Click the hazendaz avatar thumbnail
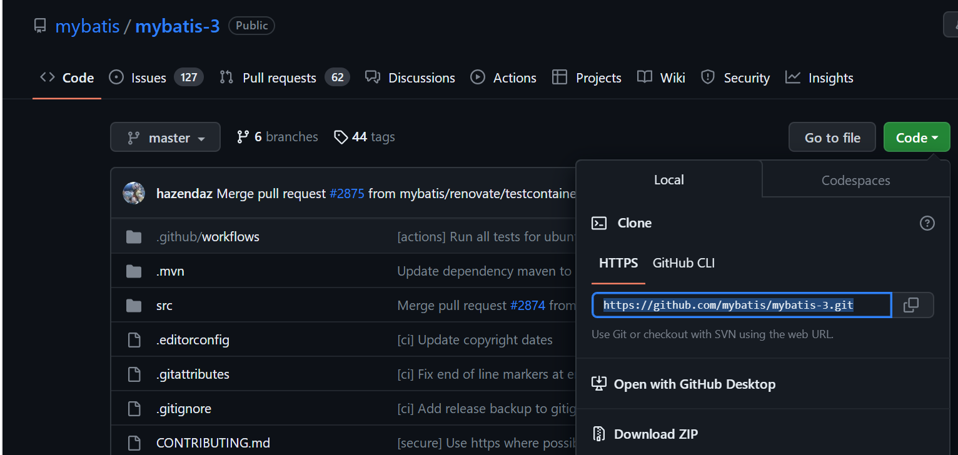Image resolution: width=958 pixels, height=455 pixels. 134,194
